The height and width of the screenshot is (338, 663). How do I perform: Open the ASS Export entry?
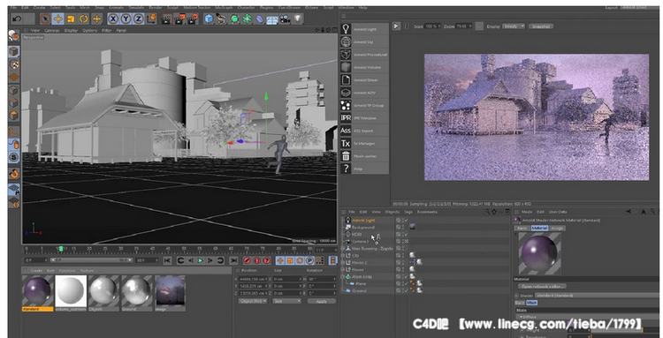(364, 131)
